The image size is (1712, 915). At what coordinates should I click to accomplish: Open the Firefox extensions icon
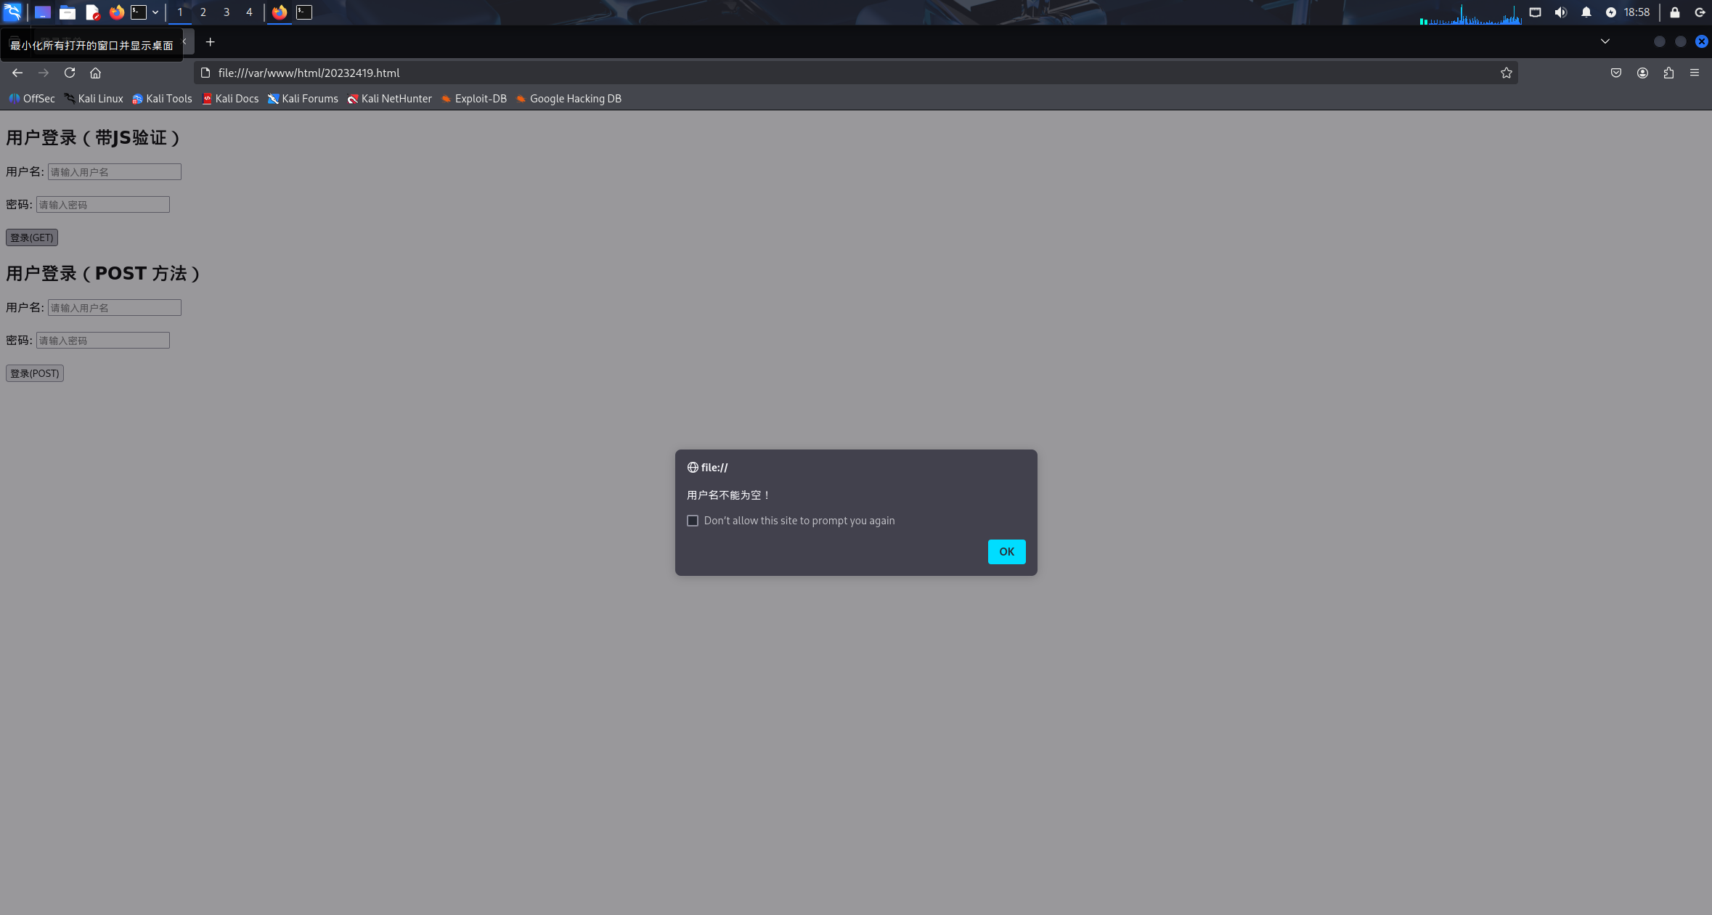point(1668,73)
